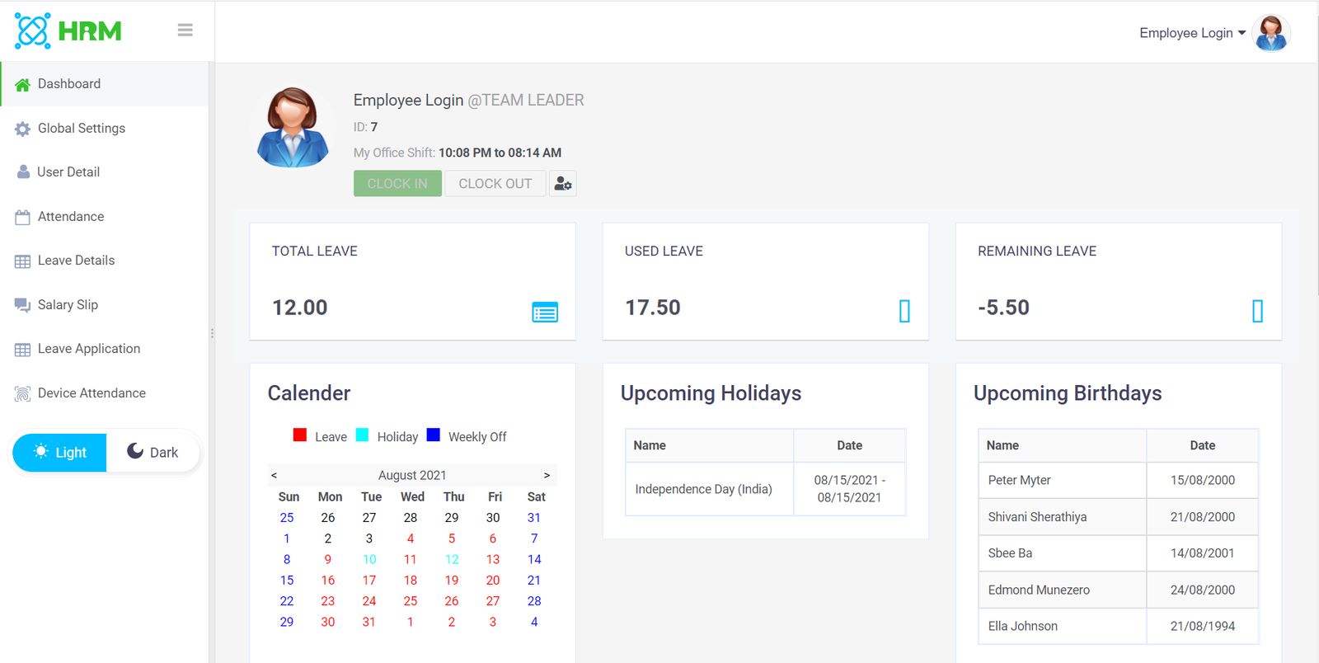Viewport: 1319px width, 663px height.
Task: Click the Used Leave card icon
Action: 904,311
